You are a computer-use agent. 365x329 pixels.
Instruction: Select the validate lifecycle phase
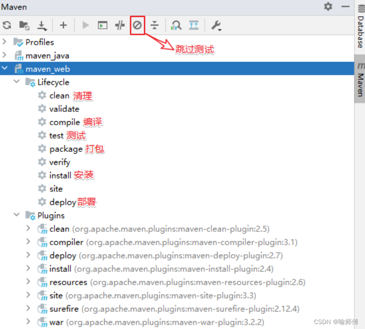point(64,109)
